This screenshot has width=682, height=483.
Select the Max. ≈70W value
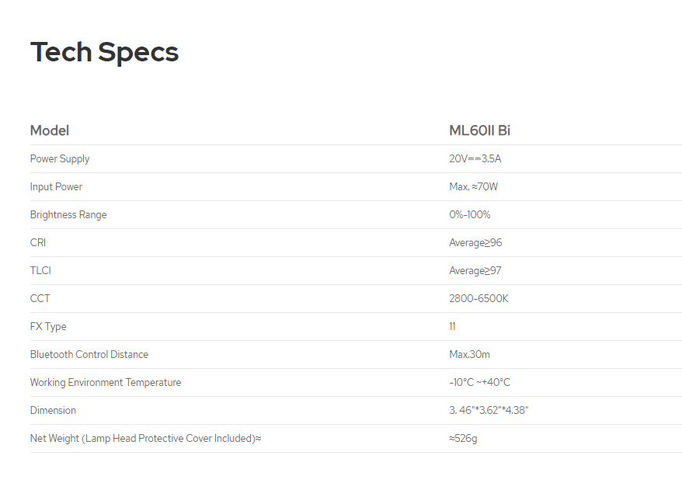coord(473,187)
